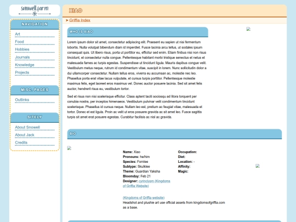The width and height of the screenshot is (296, 222).
Task: Visit the About Jack page
Action: (25, 135)
